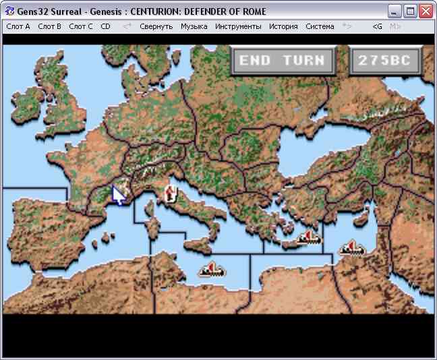The width and height of the screenshot is (437, 360).
Task: Open the Слот C menu
Action: click(81, 27)
